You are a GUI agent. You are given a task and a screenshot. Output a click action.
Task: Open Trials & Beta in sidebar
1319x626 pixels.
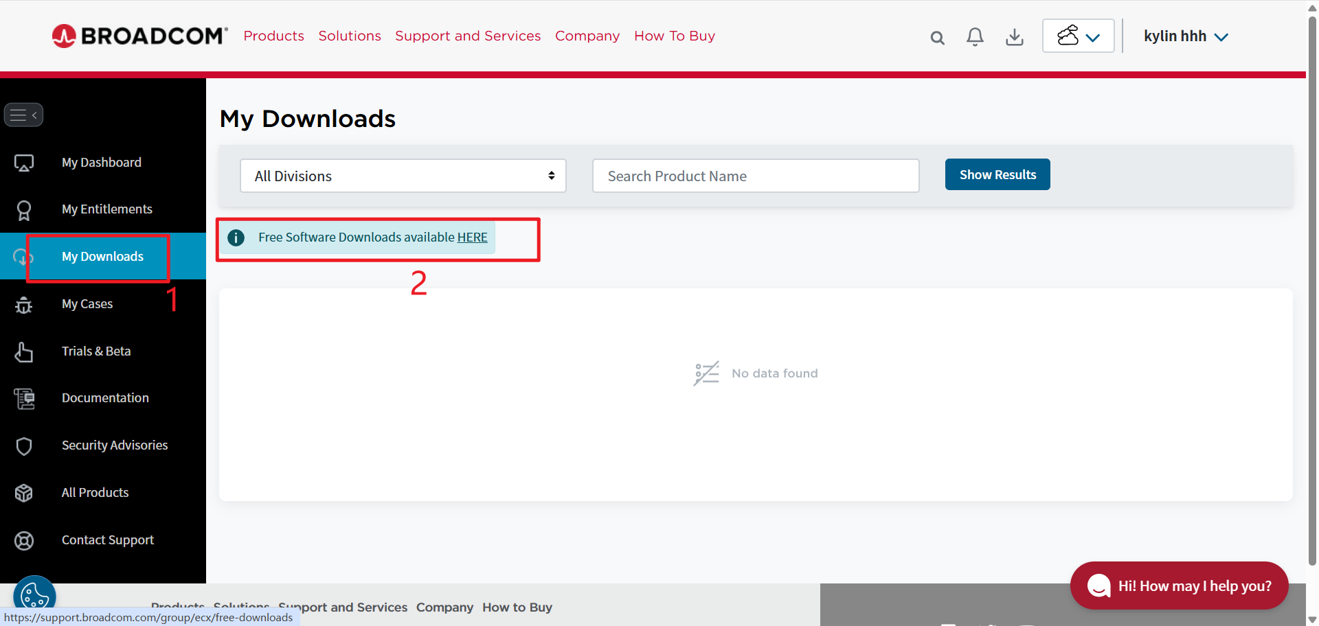point(96,351)
